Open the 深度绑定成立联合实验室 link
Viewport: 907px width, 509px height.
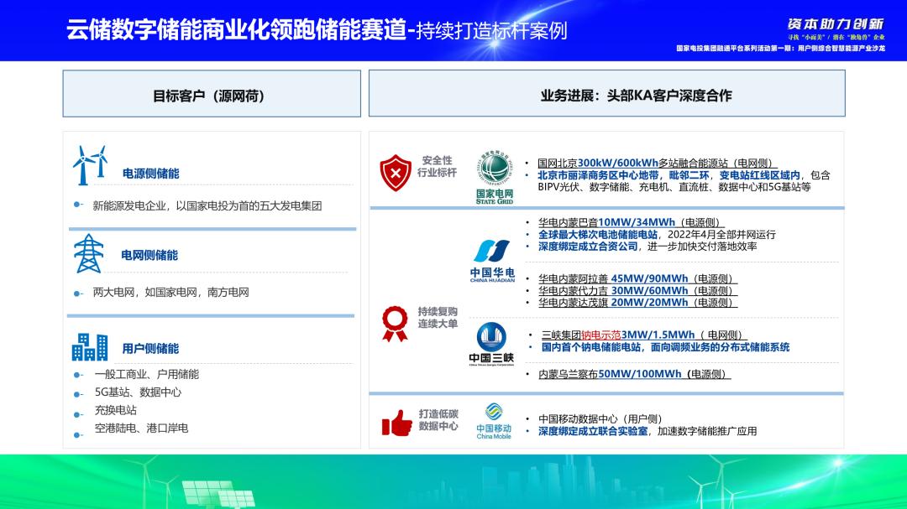coord(593,431)
